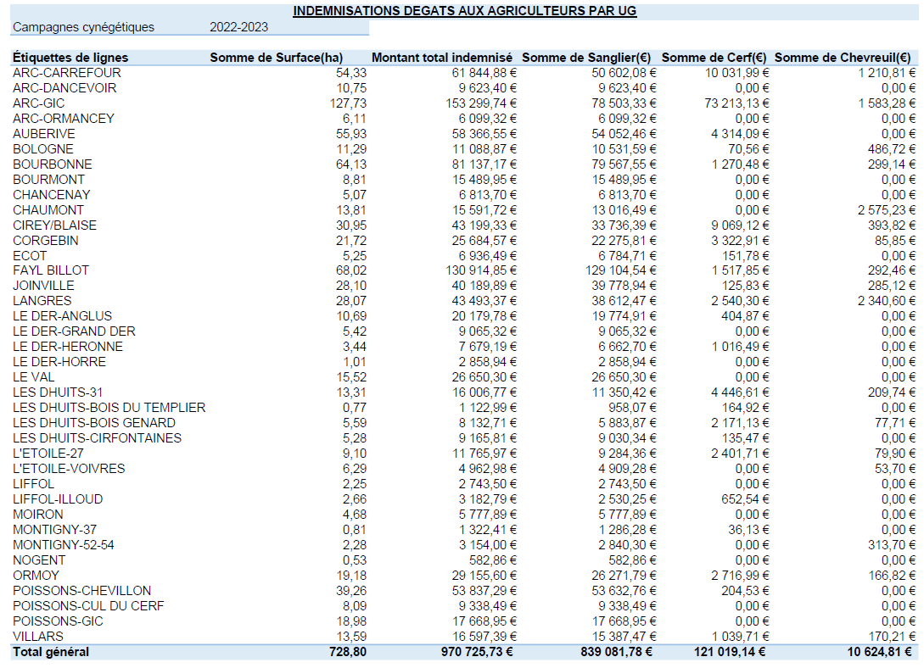The width and height of the screenshot is (924, 668).
Task: Click the NOGENT row label
Action: coord(40,561)
